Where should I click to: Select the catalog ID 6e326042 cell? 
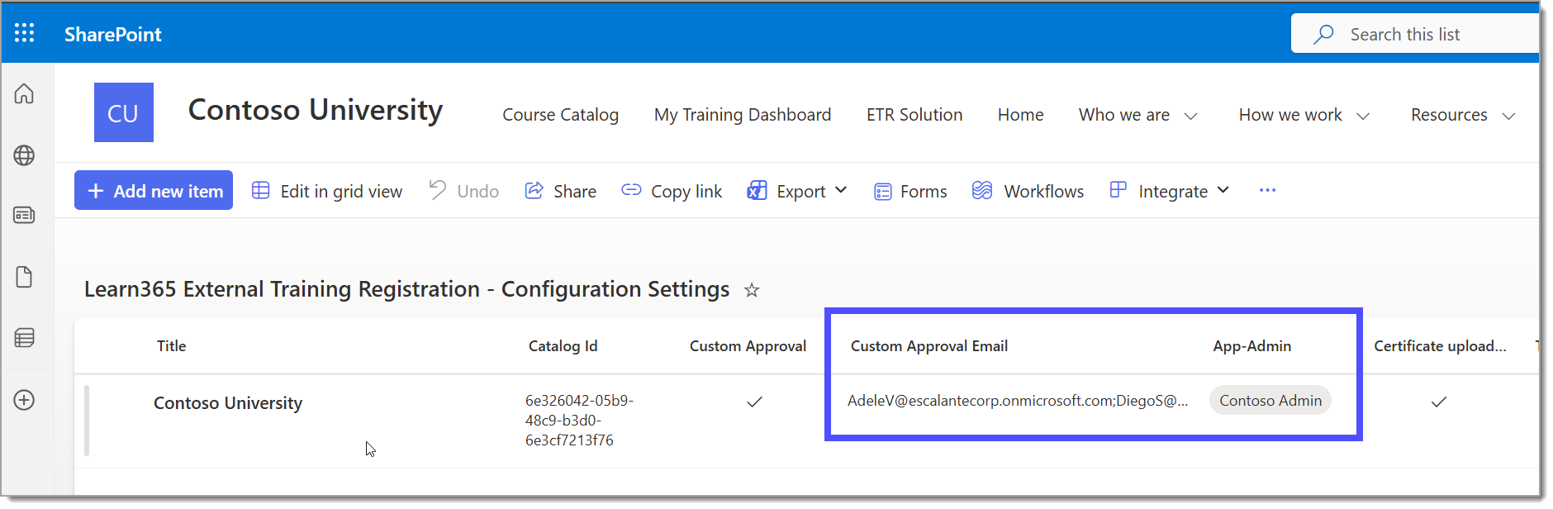coord(579,421)
